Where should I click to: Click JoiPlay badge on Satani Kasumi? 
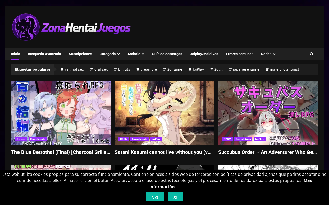tap(156, 139)
